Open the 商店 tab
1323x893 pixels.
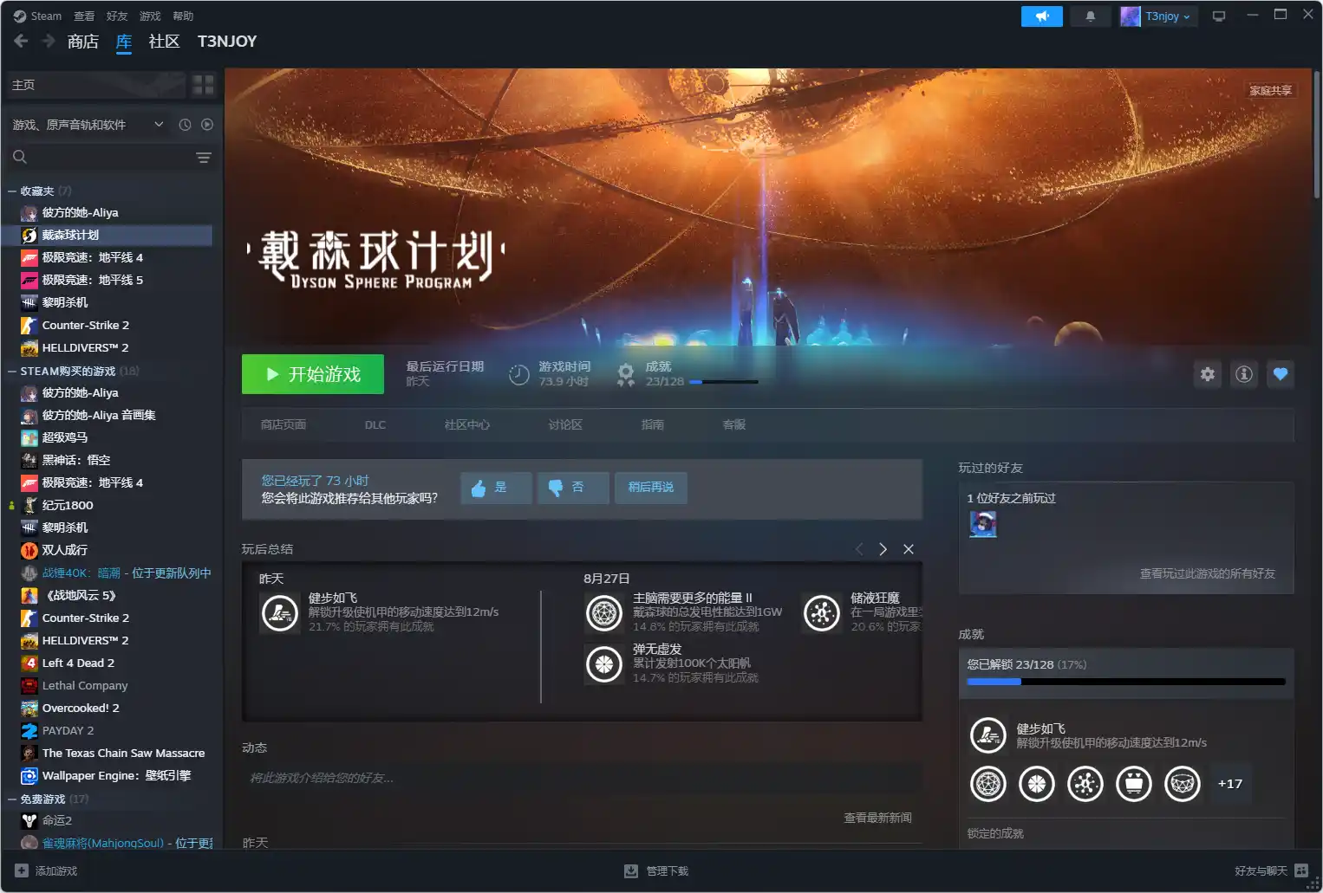(x=82, y=42)
